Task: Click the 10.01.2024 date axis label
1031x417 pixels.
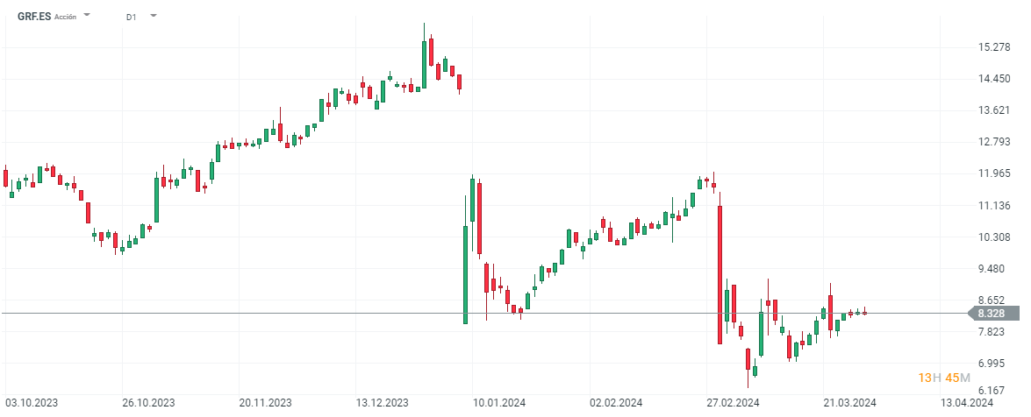Action: click(499, 403)
